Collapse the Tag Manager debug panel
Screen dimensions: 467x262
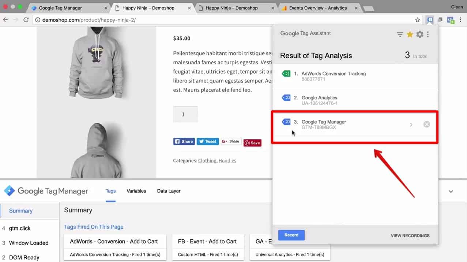(451, 191)
